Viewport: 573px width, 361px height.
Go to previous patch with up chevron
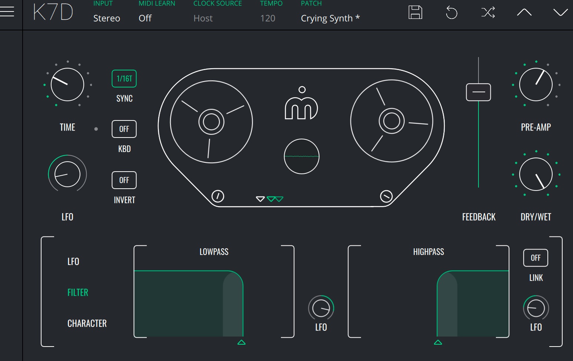point(524,13)
